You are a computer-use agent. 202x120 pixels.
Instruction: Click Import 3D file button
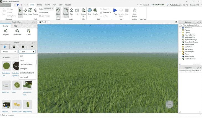pos(83,12)
